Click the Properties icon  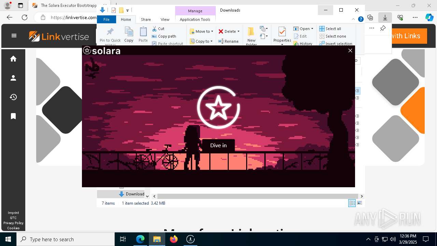coord(282,32)
